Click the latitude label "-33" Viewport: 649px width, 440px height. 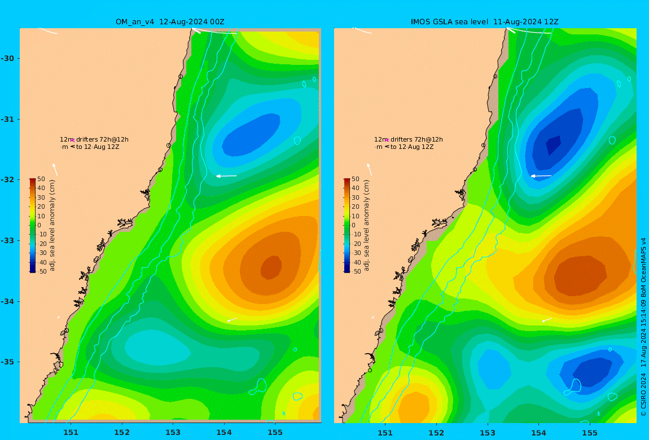pyautogui.click(x=7, y=240)
